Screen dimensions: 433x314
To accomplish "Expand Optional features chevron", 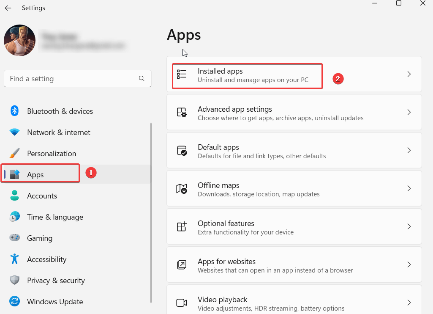I will [409, 226].
